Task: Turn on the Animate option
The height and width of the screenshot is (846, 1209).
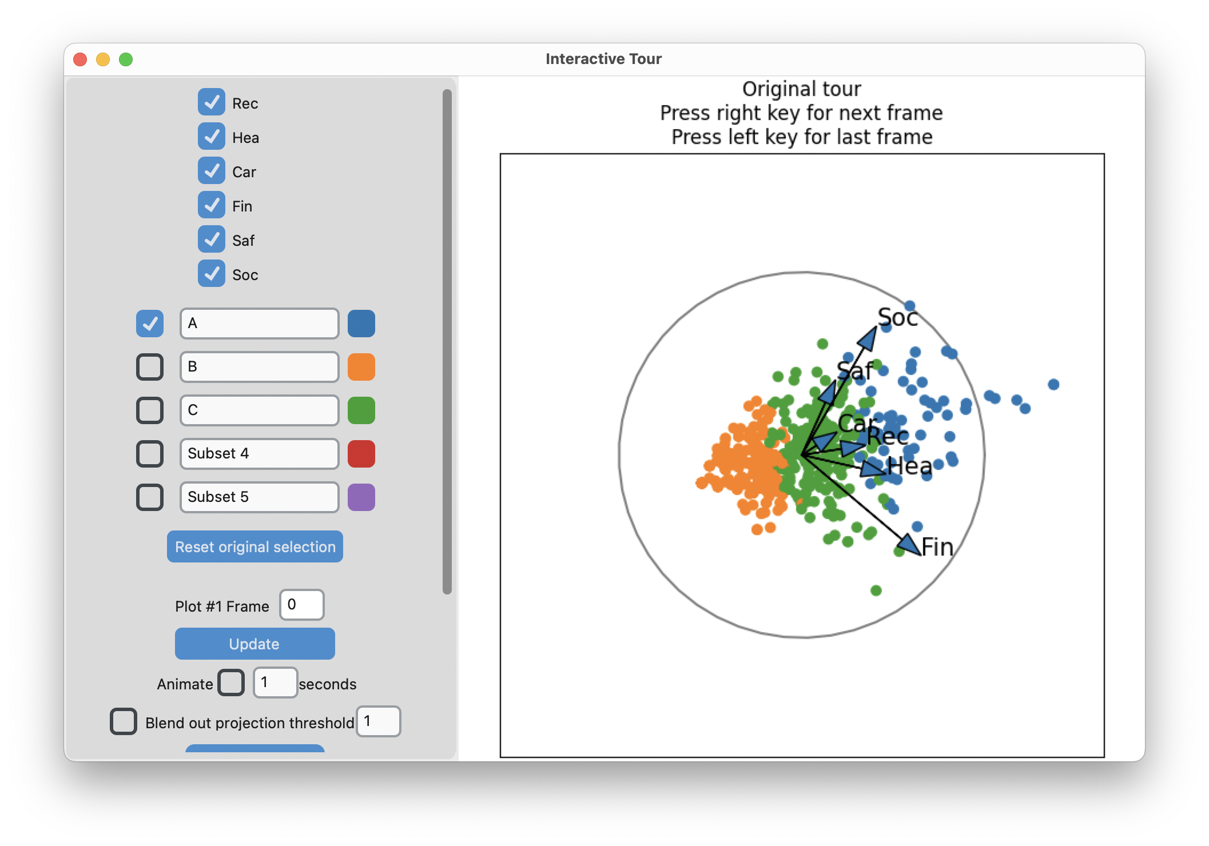Action: 231,683
